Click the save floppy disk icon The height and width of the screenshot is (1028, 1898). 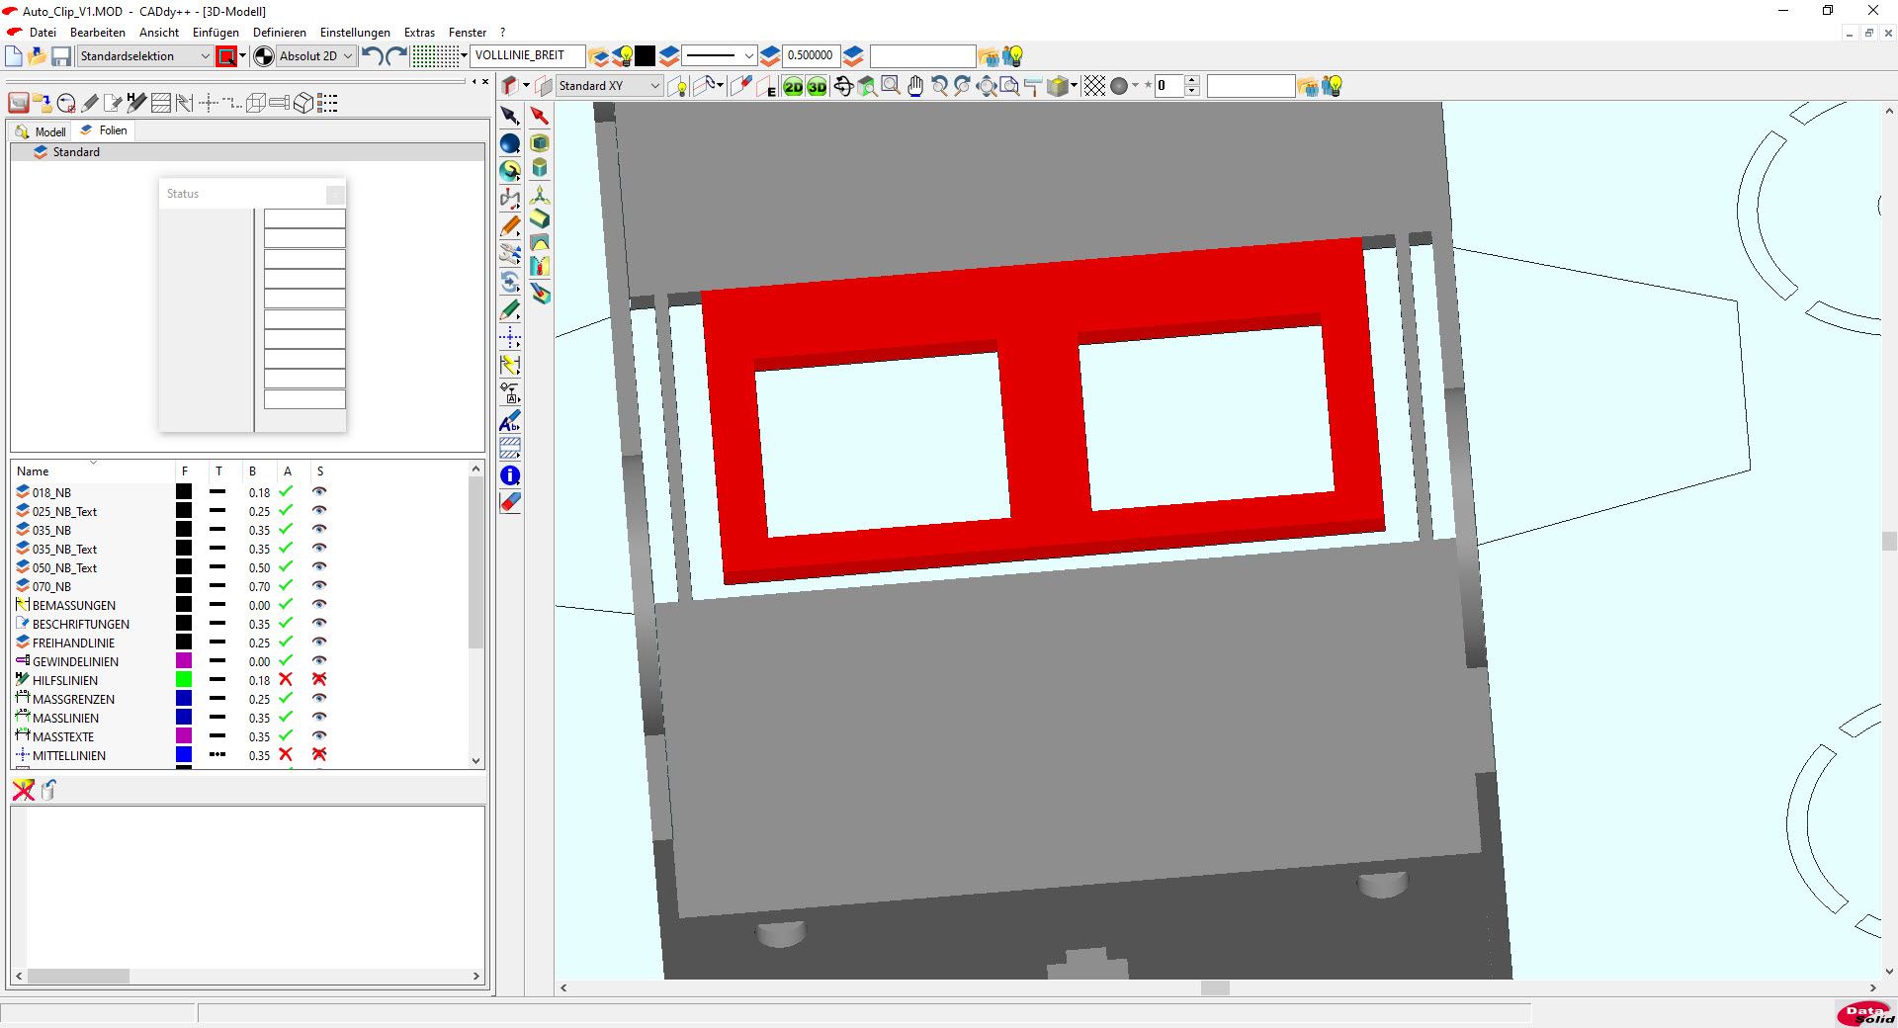[61, 56]
